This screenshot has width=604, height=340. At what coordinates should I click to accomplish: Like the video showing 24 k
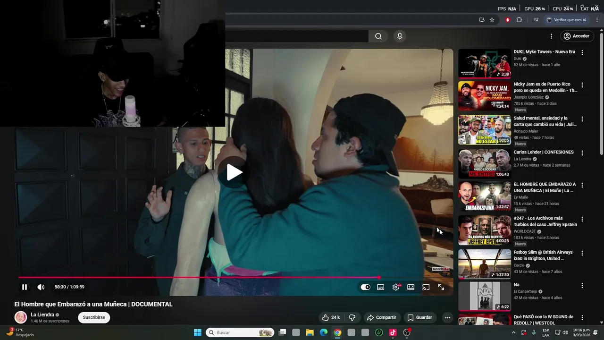pyautogui.click(x=331, y=317)
